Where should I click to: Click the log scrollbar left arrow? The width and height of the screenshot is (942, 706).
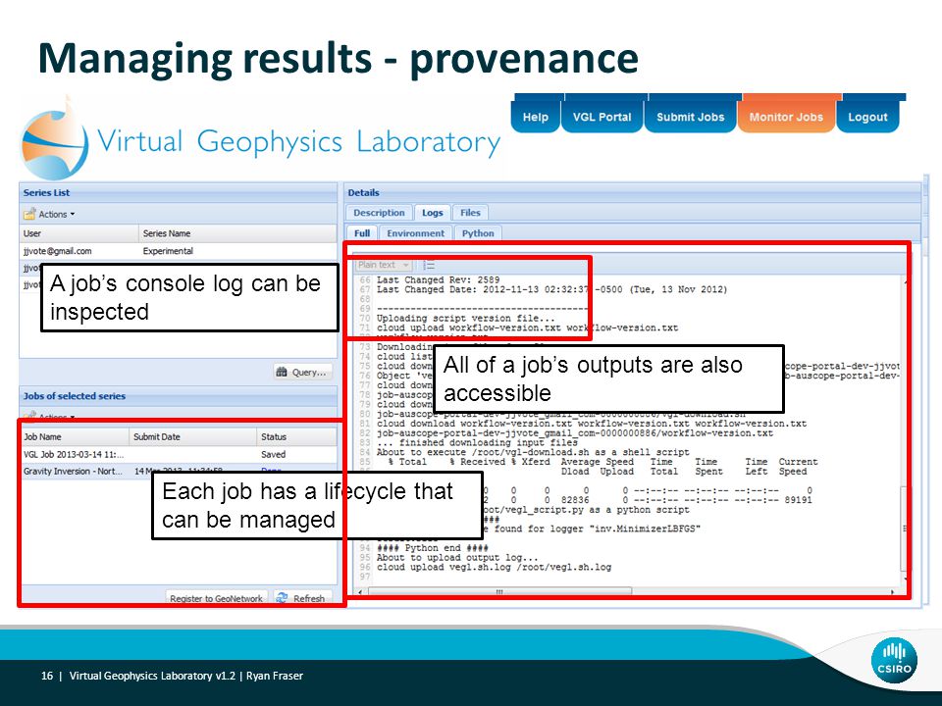coord(360,592)
